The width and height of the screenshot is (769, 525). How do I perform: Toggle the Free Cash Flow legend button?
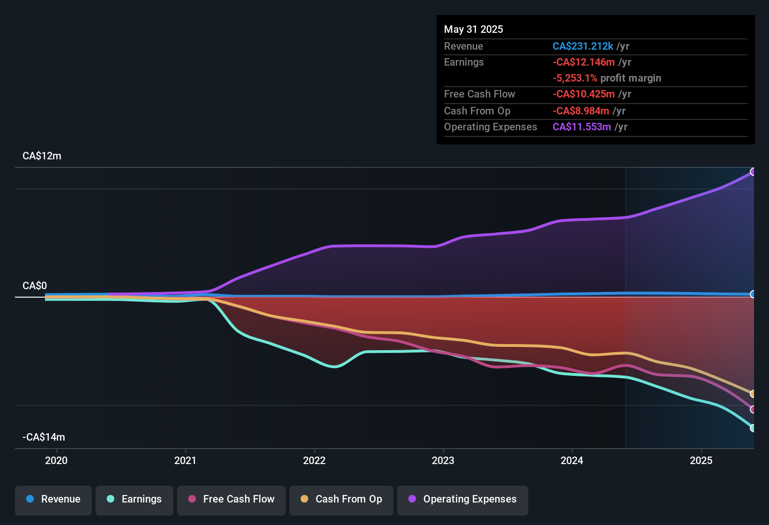tap(231, 499)
